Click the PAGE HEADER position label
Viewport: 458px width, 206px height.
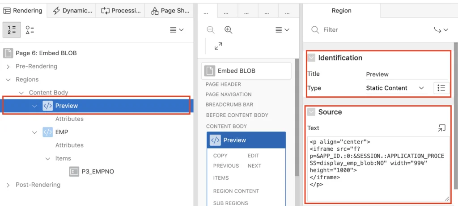[x=223, y=85]
